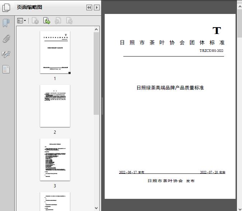Click the 2022-07-20 实施 date text
242x211 pixels.
tap(213, 172)
